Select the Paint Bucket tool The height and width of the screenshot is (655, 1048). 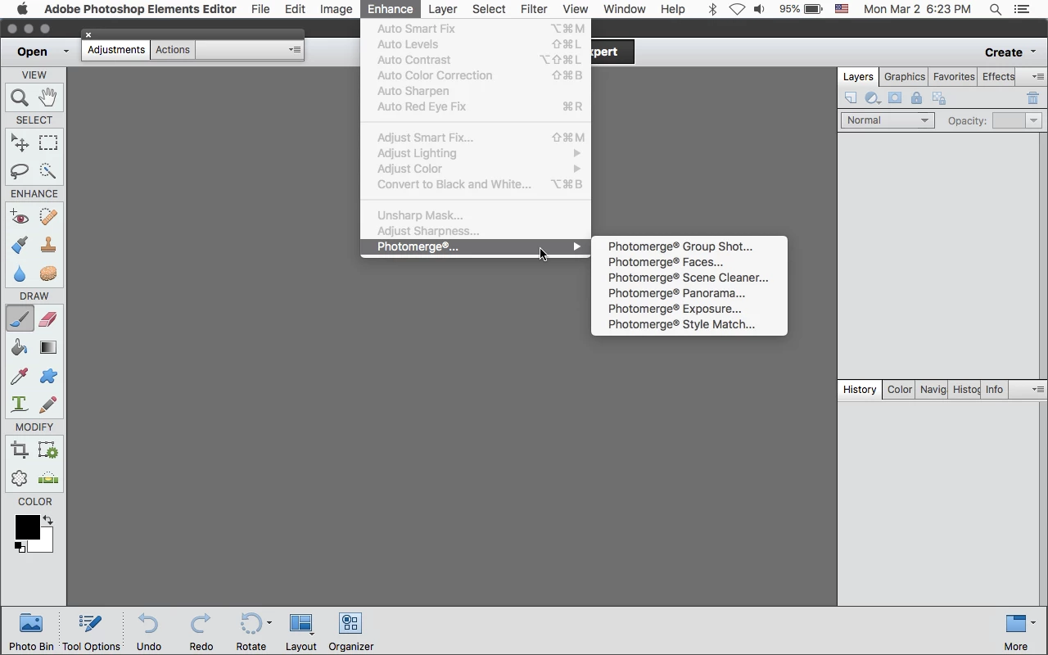(20, 347)
